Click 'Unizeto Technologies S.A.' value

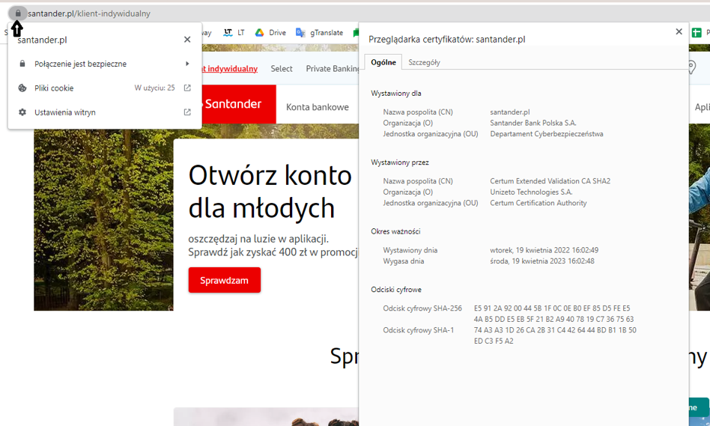coord(531,192)
